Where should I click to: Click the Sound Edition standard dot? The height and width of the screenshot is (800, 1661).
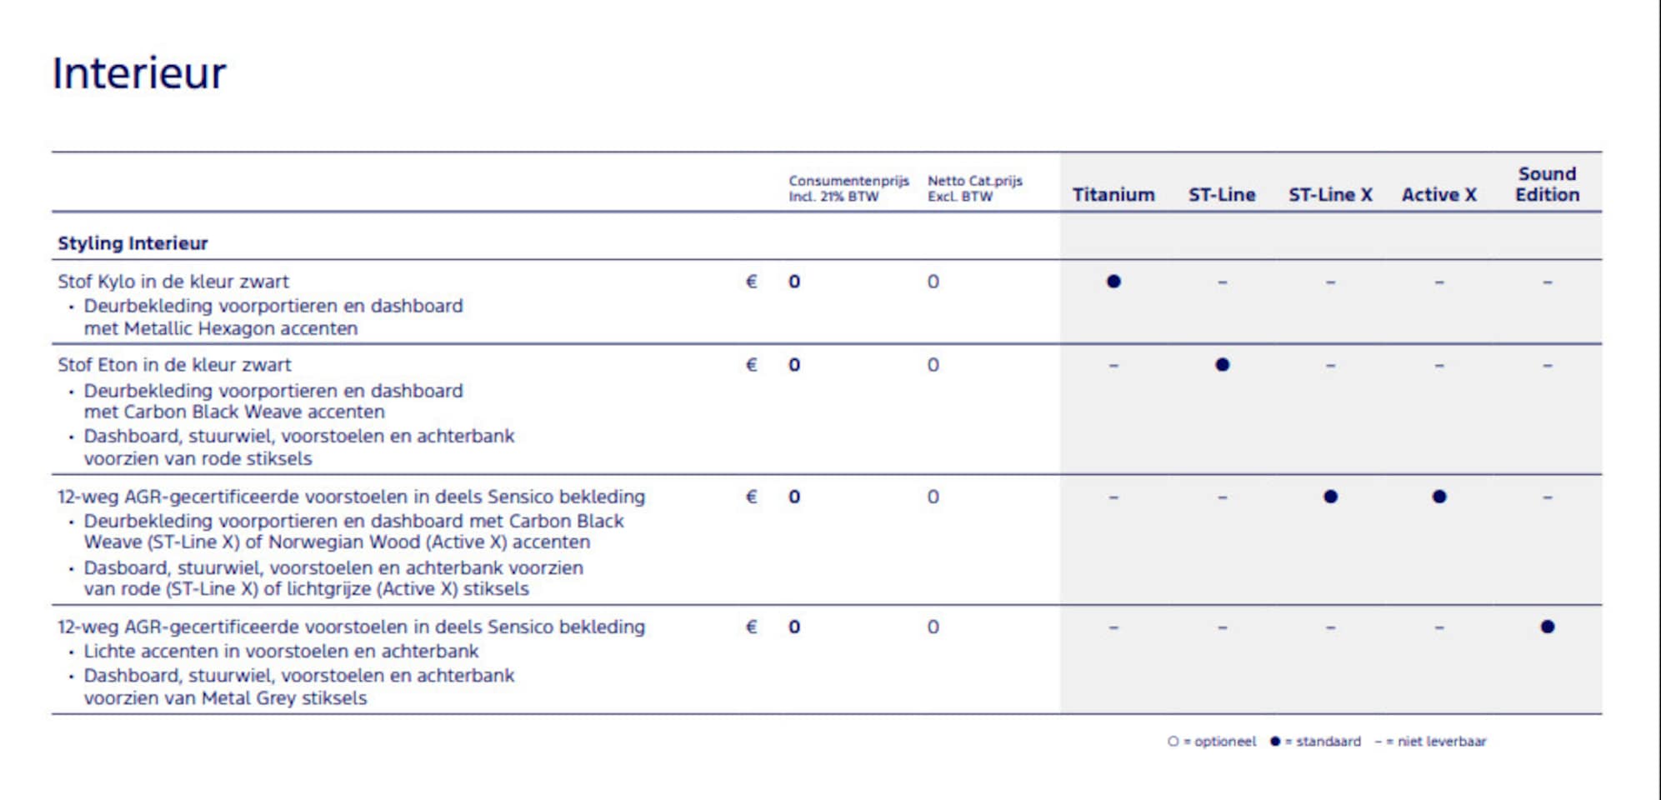(1548, 627)
